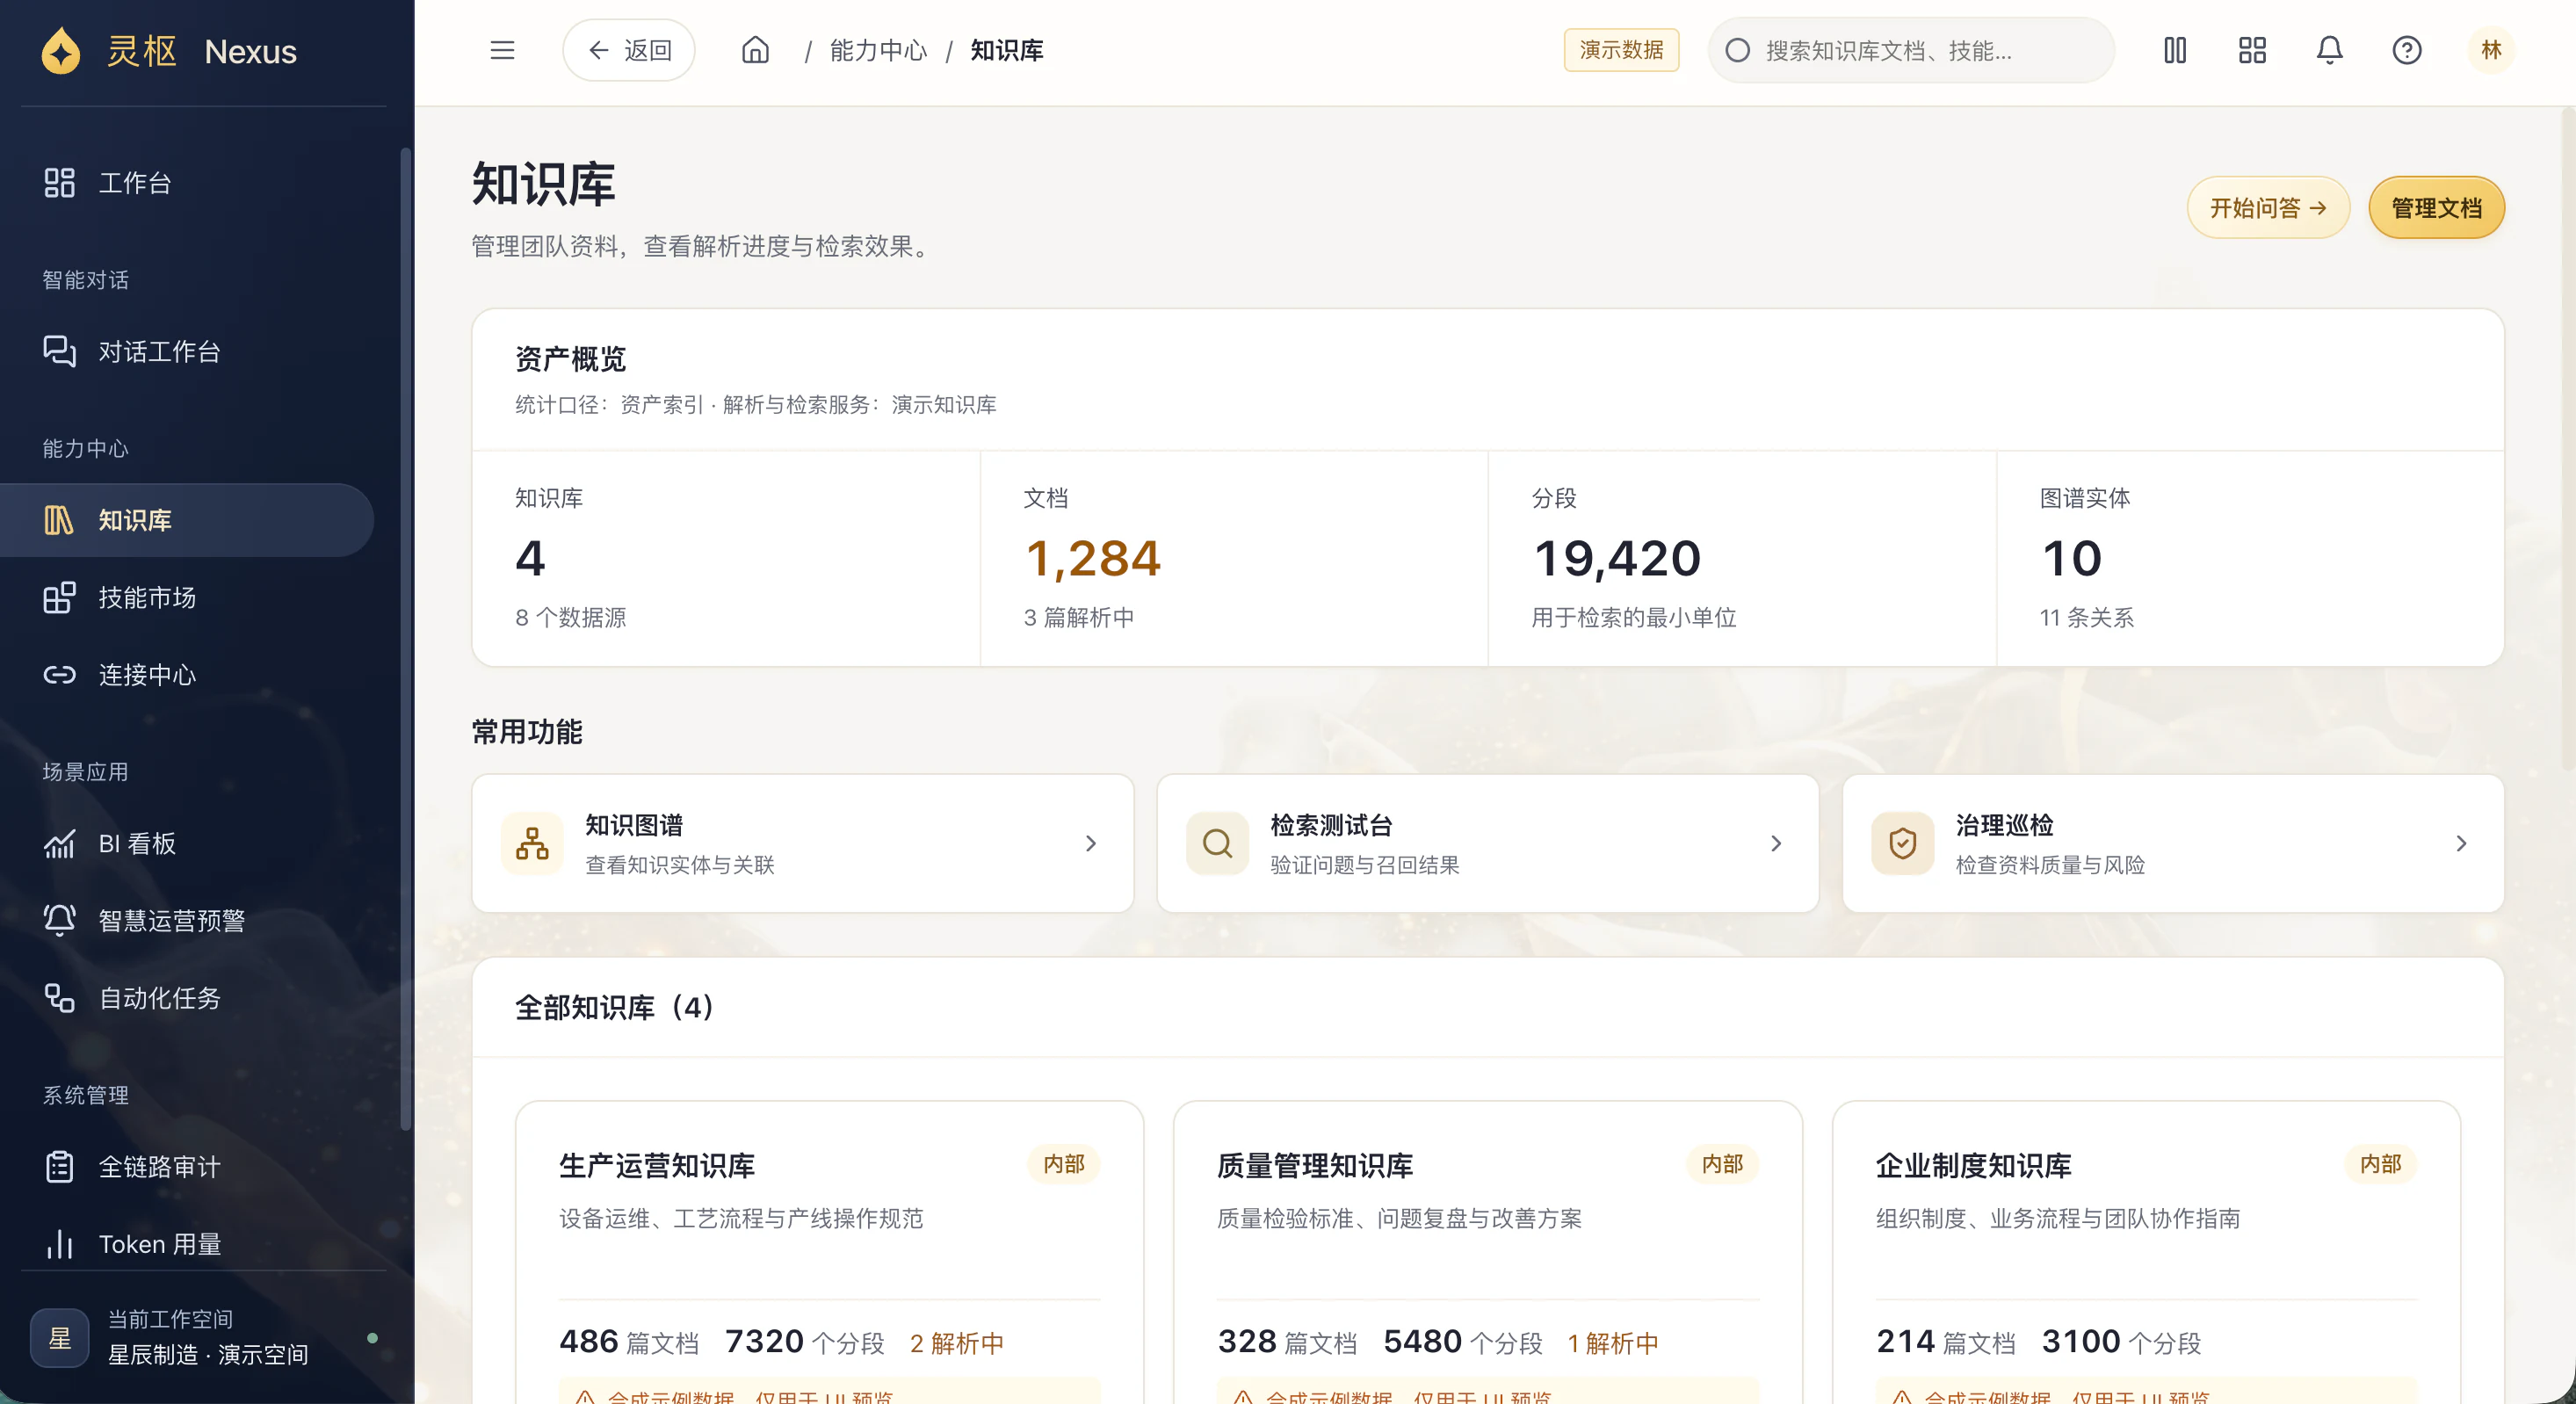Image resolution: width=2576 pixels, height=1404 pixels.
Task: Open the apps grid icon
Action: (2252, 50)
